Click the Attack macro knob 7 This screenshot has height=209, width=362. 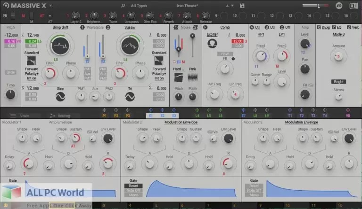[x=187, y=15]
